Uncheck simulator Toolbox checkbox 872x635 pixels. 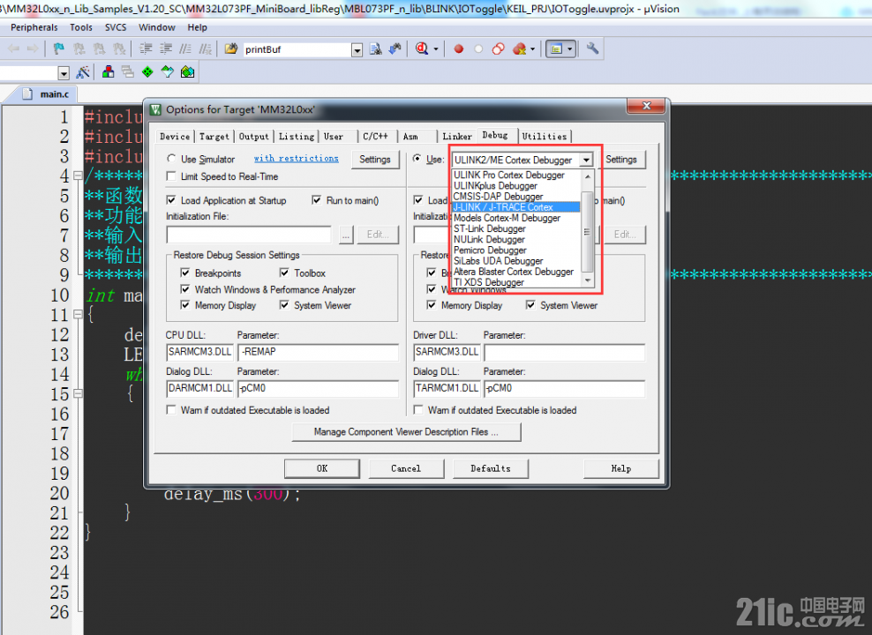(284, 273)
